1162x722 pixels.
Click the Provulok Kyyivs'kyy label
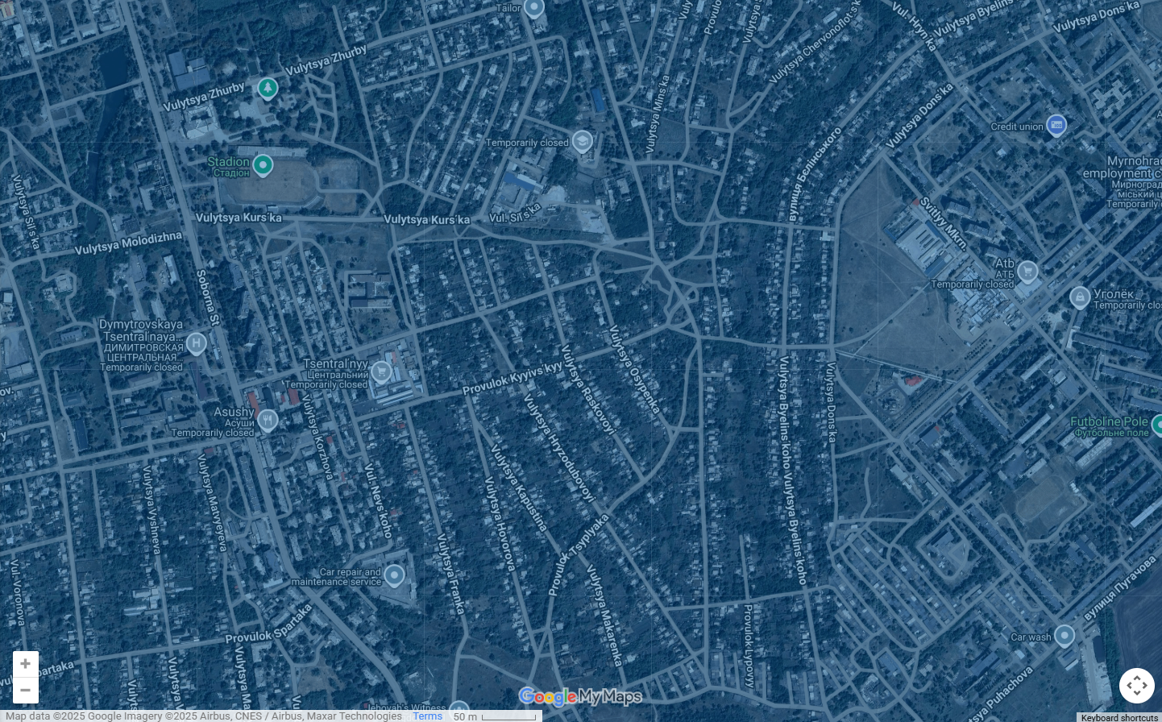point(513,378)
